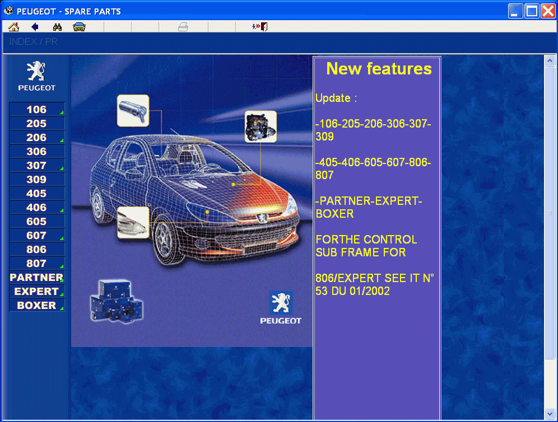Click the Peugeot lion logo above model list
This screenshot has width=558, height=422.
[x=36, y=76]
